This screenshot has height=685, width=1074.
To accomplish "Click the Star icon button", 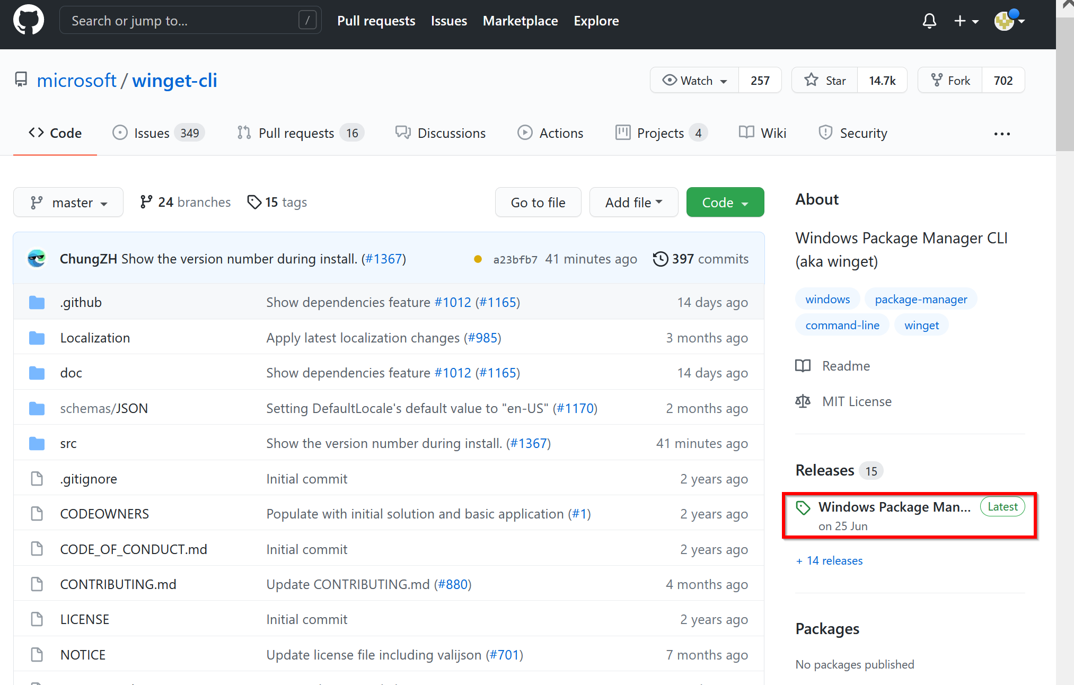I will click(824, 80).
